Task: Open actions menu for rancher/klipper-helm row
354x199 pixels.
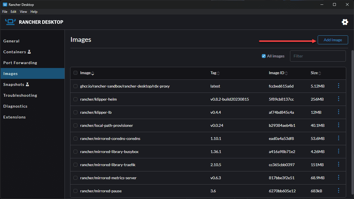Action: click(x=338, y=99)
